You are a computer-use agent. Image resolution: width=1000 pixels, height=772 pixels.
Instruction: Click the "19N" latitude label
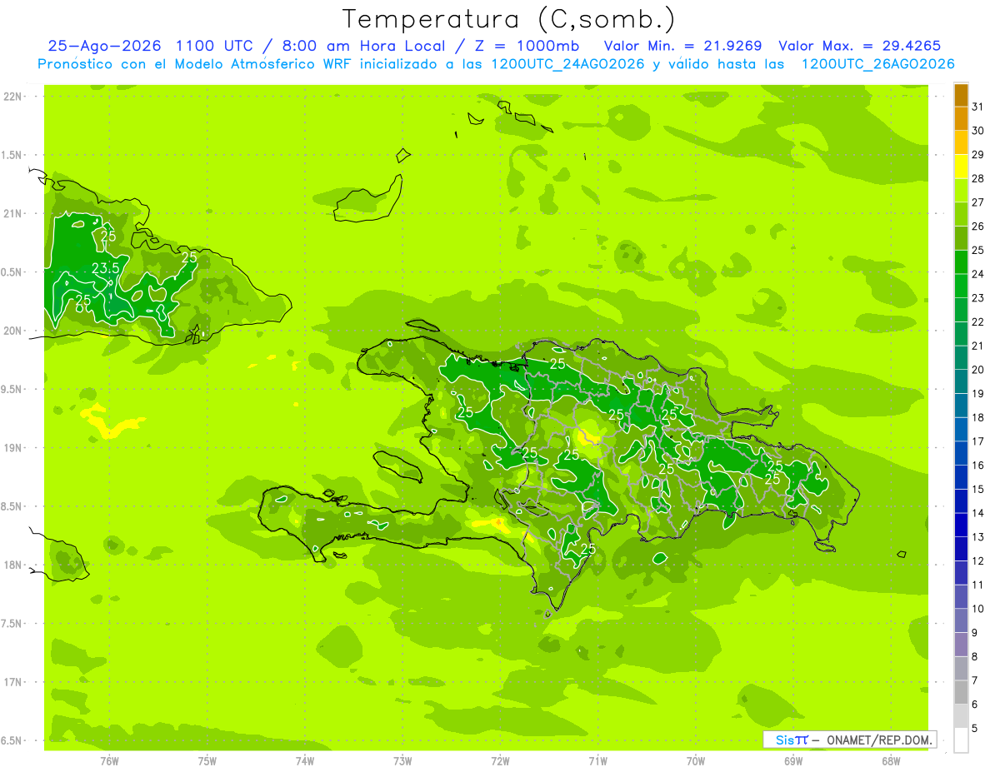click(x=11, y=448)
